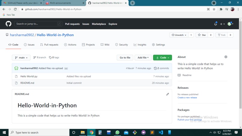Open Windows Start menu

pos(4,132)
